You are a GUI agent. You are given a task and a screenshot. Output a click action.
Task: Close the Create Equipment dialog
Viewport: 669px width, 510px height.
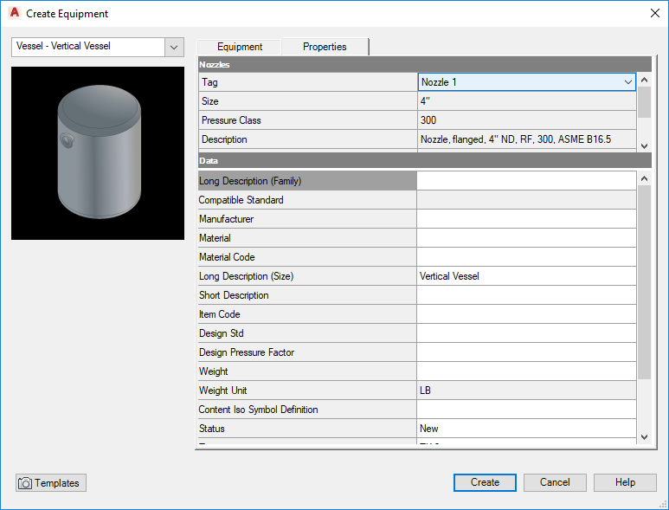tap(655, 13)
